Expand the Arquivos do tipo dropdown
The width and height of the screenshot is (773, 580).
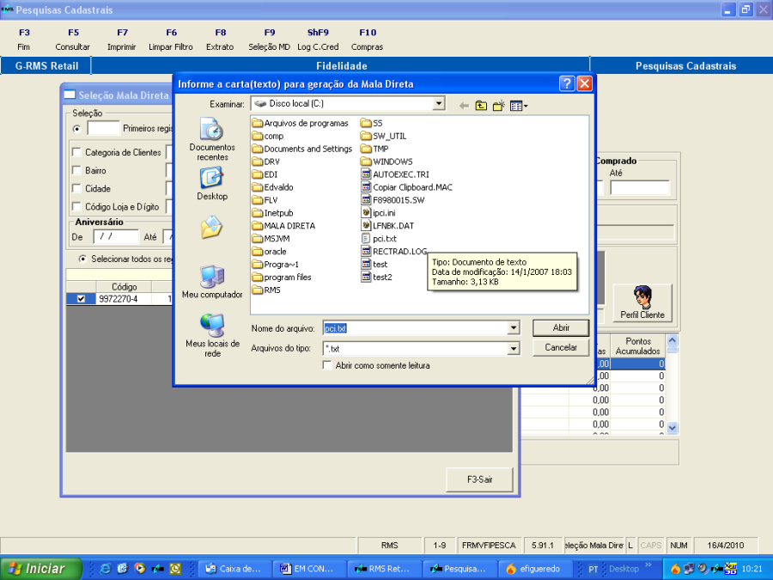pos(514,349)
